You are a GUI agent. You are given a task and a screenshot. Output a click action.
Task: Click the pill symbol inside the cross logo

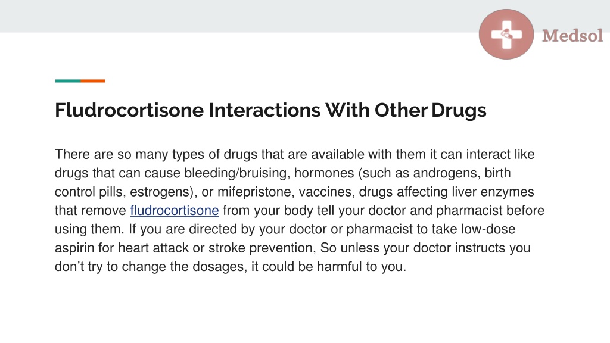505,35
